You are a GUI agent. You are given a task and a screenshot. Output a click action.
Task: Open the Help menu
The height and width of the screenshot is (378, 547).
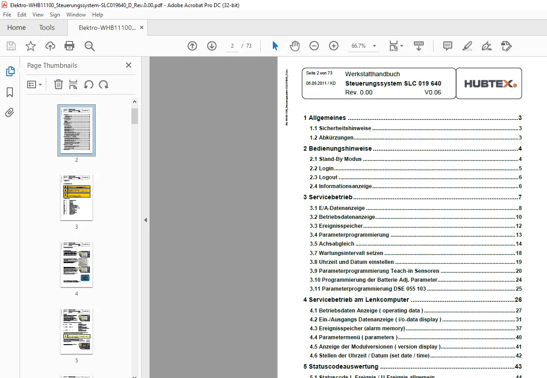click(97, 15)
